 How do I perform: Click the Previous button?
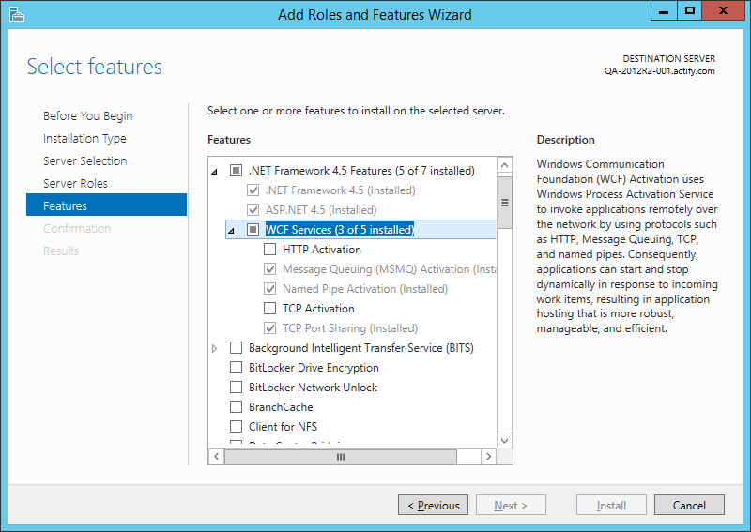point(433,506)
